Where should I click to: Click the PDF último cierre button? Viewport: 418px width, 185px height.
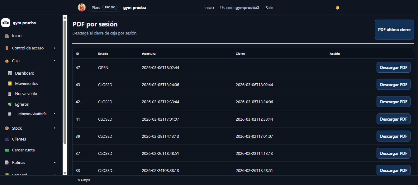point(394,30)
